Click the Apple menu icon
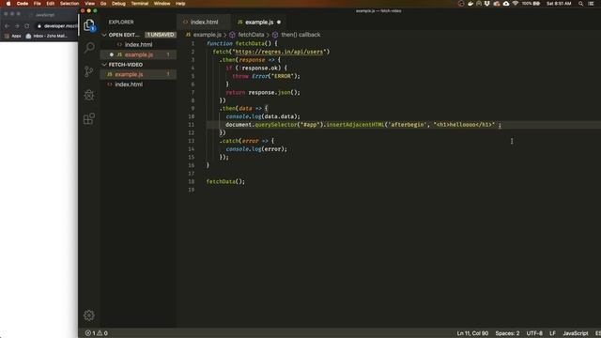The width and height of the screenshot is (601, 338). coord(8,4)
